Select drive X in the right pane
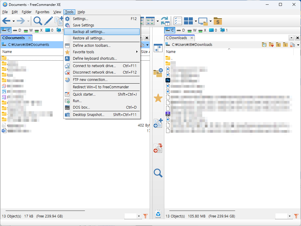The height and width of the screenshot is (226, 301). [x=203, y=30]
